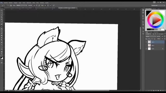Screen dimensions: 166x93
Task: Open the layer blend mode dropdown
Action: click(x=150, y=36)
